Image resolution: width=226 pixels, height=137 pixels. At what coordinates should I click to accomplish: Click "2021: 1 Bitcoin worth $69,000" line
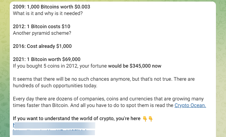(47, 59)
